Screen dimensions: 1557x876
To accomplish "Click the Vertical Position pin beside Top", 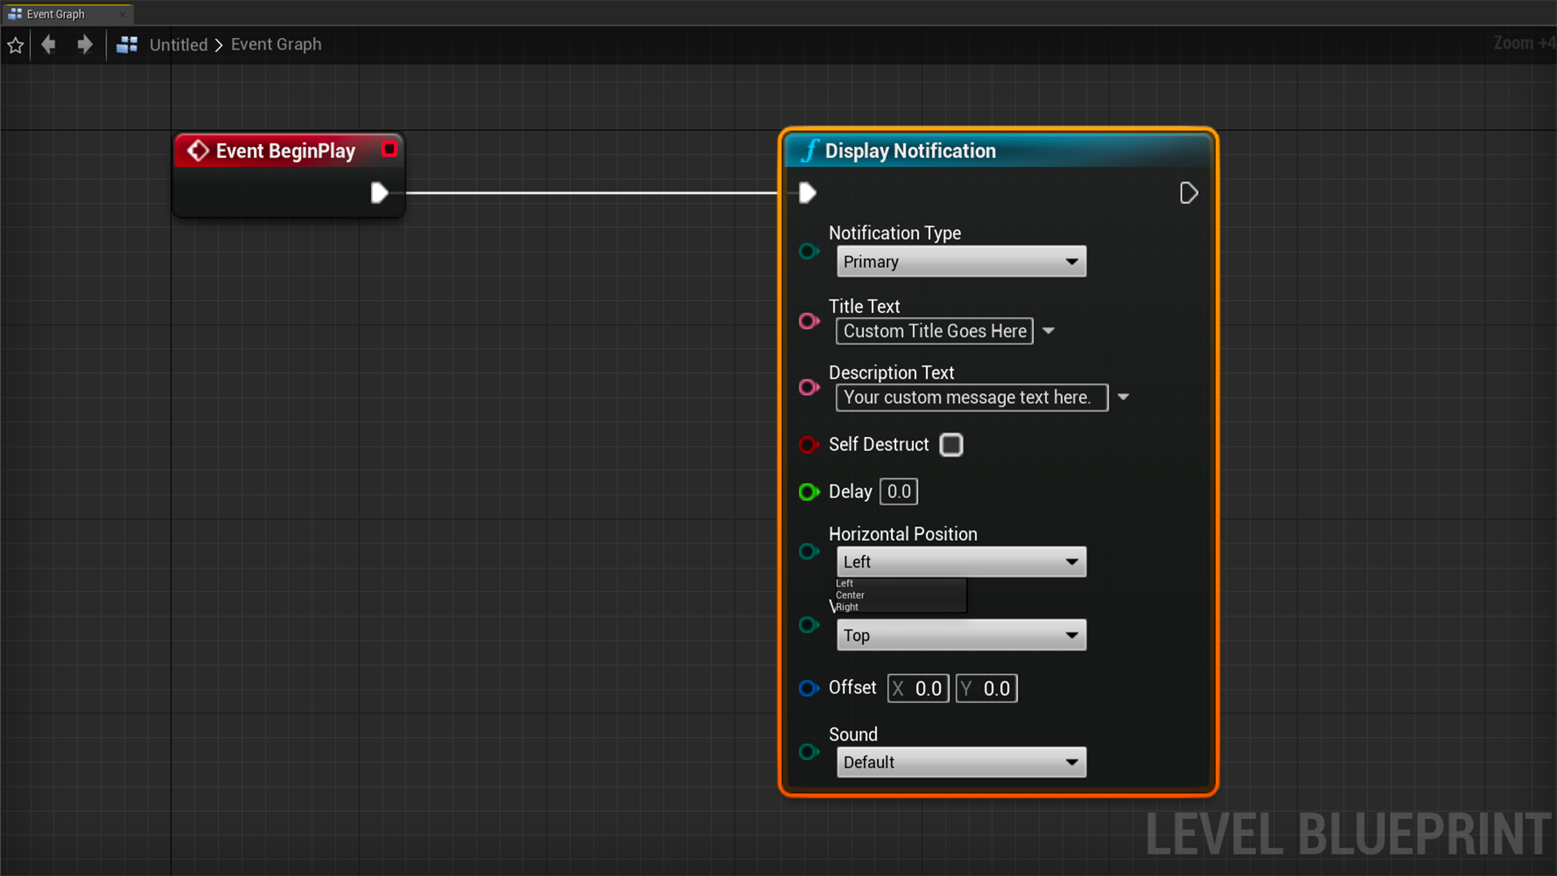I will 809,625.
